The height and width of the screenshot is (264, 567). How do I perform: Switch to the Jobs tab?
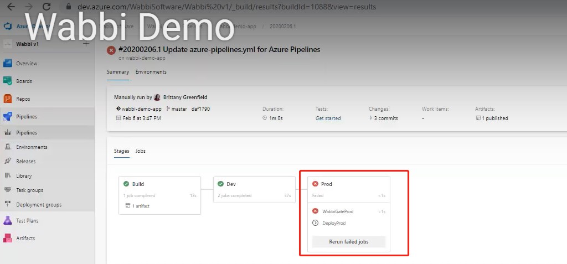(x=141, y=151)
